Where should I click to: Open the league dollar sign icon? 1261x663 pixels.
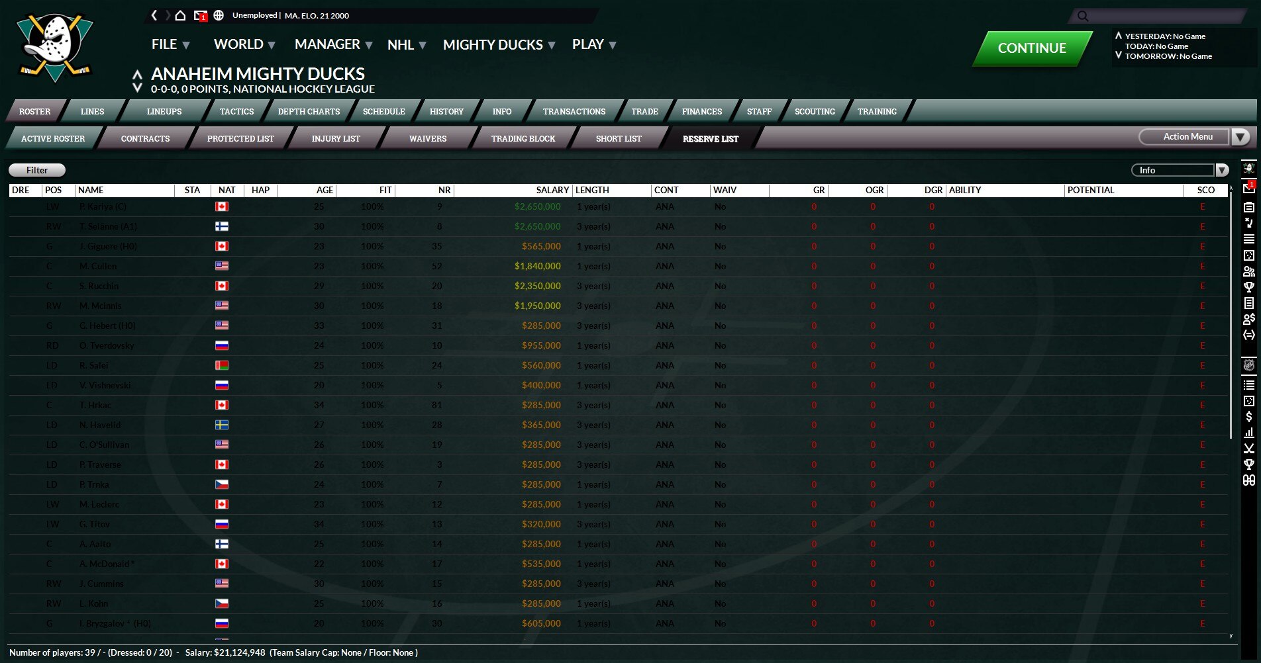click(1249, 416)
